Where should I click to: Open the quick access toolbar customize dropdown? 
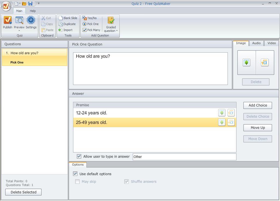39,3
